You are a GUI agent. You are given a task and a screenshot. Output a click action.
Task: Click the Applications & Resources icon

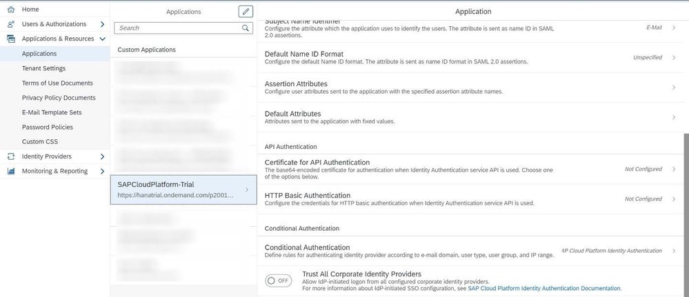pyautogui.click(x=11, y=39)
